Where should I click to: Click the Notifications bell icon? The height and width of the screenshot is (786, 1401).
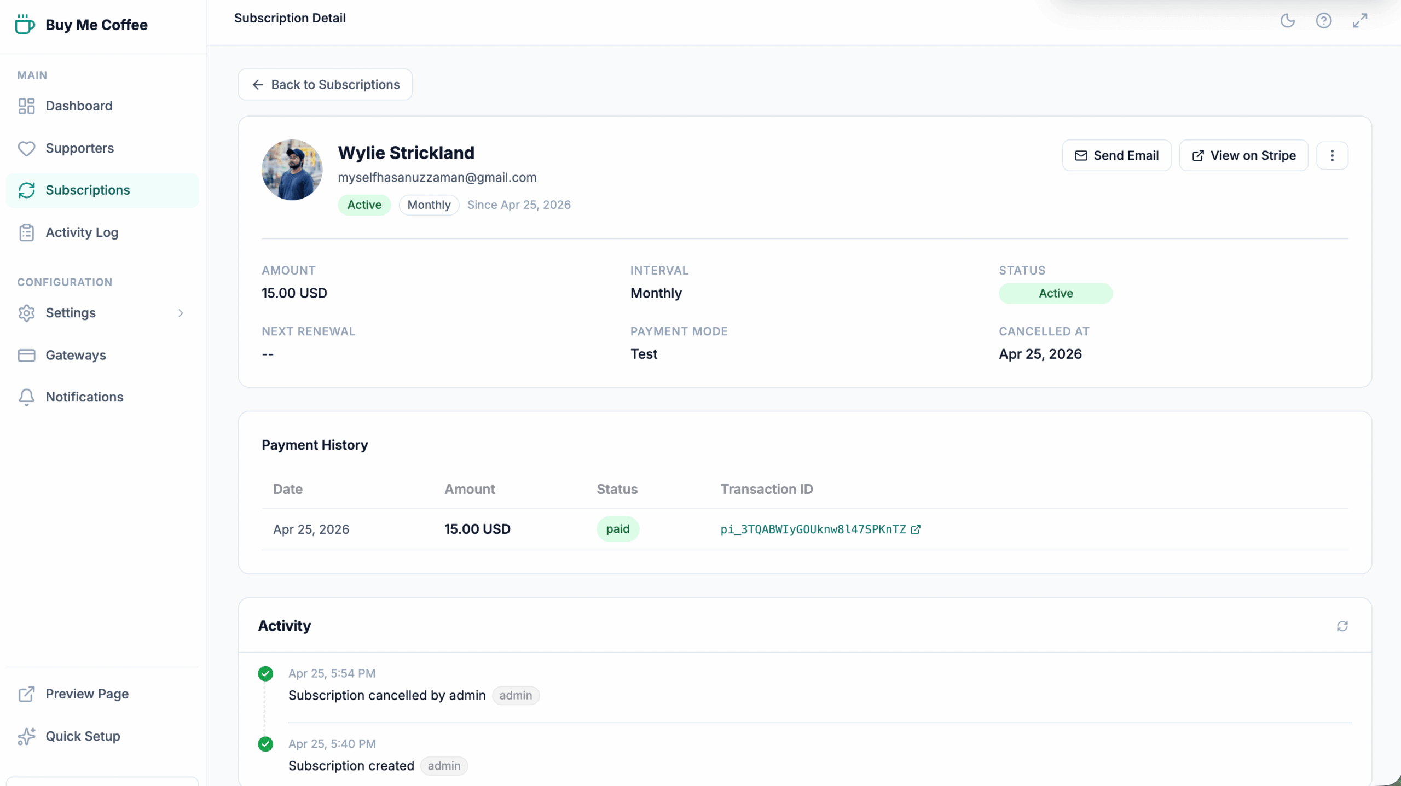(x=26, y=397)
